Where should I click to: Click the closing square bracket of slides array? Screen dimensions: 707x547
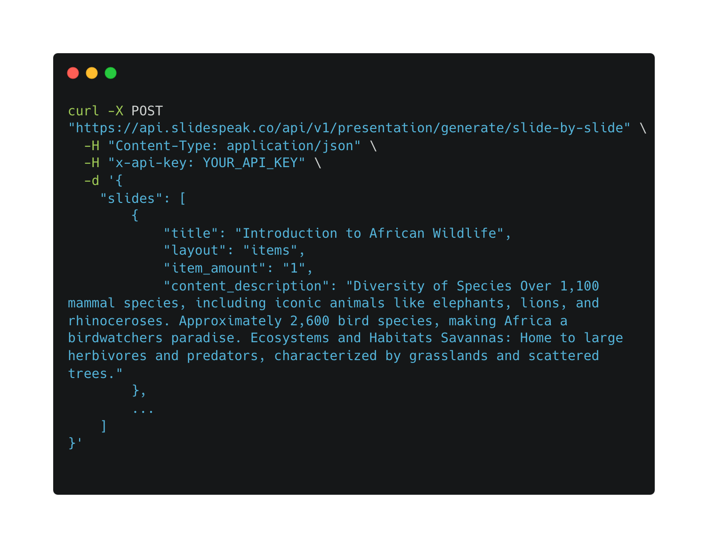[x=104, y=426]
